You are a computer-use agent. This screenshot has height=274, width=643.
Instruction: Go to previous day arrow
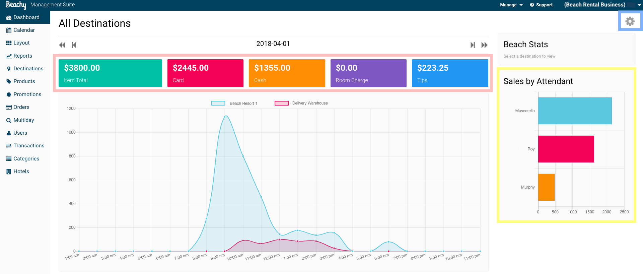[74, 45]
